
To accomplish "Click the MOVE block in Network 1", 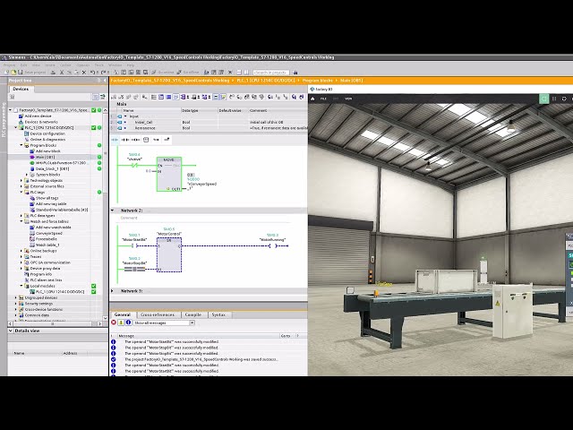I will [x=169, y=174].
